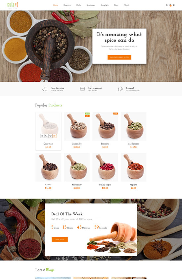Click the Shop Now button
Image resolution: width=182 pixels, height=279 pixels.
pyautogui.click(x=60, y=239)
